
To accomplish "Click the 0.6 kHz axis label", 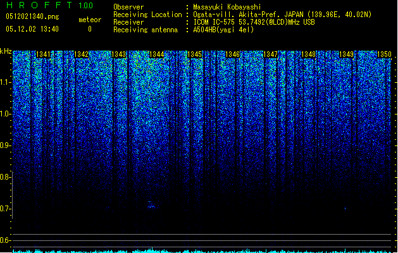I will (6, 240).
